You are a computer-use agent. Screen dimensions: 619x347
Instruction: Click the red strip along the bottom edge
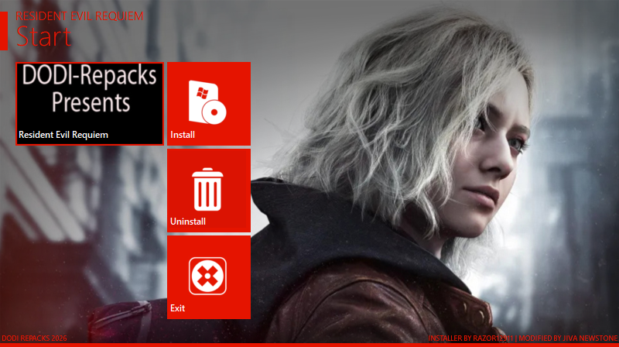pos(309,345)
